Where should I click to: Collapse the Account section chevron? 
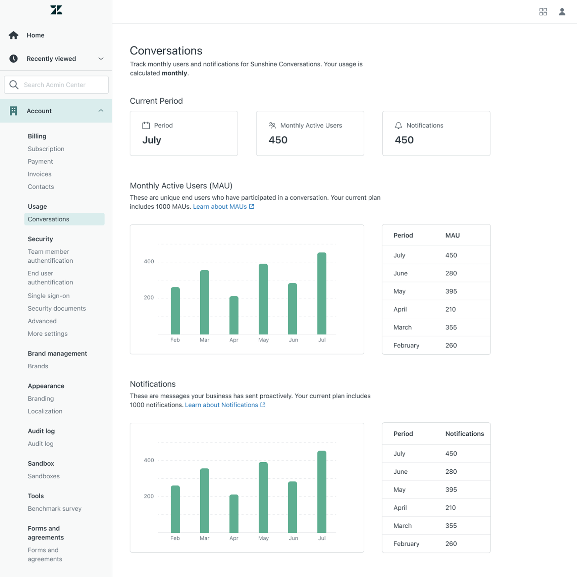pyautogui.click(x=101, y=111)
